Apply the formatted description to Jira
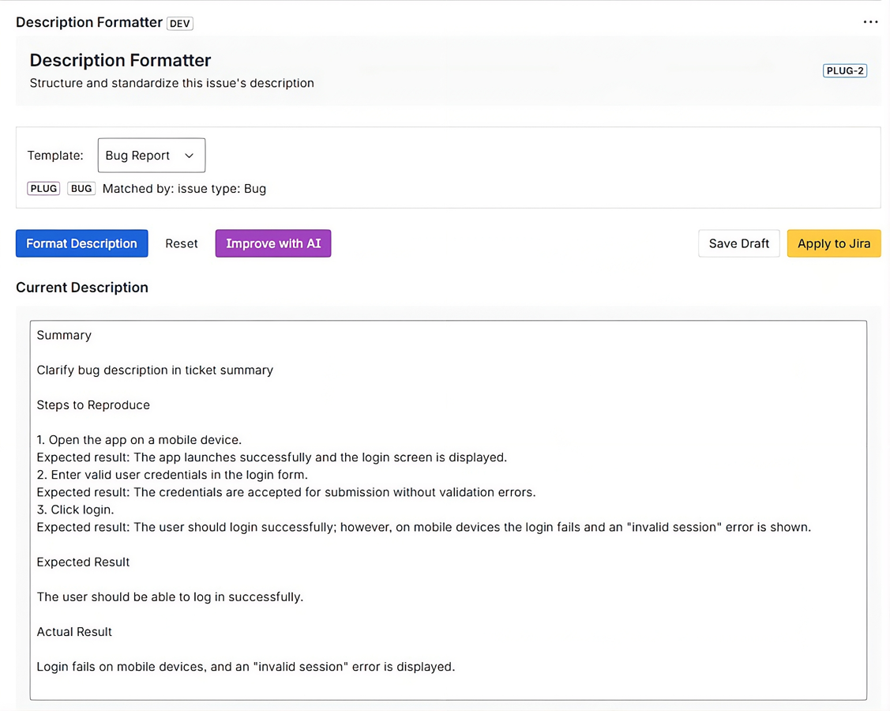This screenshot has width=890, height=711. 834,243
